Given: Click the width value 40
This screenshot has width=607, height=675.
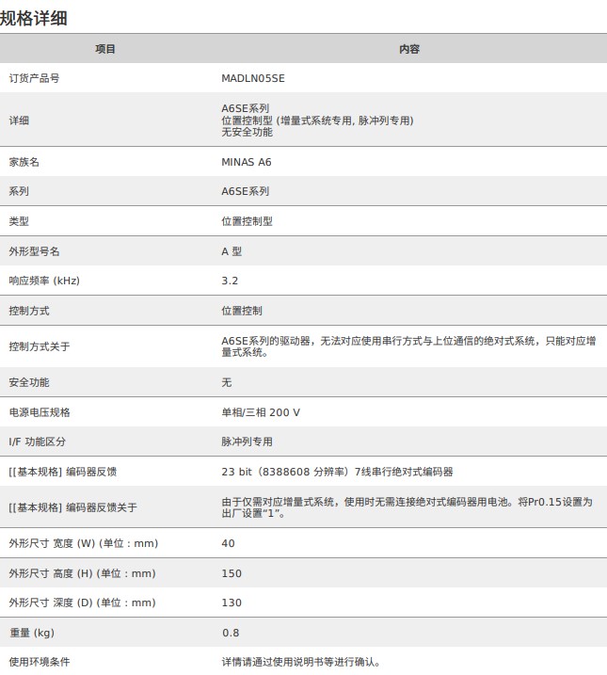Looking at the screenshot, I should (228, 543).
